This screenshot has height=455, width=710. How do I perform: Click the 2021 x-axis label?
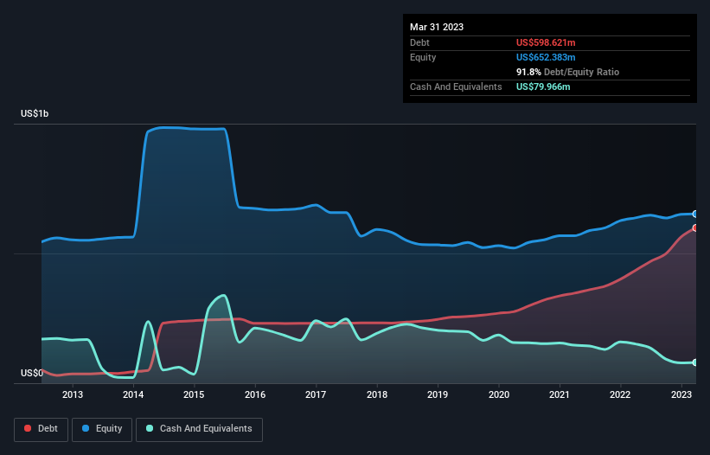point(560,394)
